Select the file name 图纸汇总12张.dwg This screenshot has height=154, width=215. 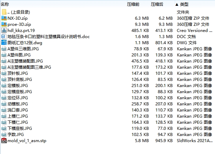(x=25, y=43)
